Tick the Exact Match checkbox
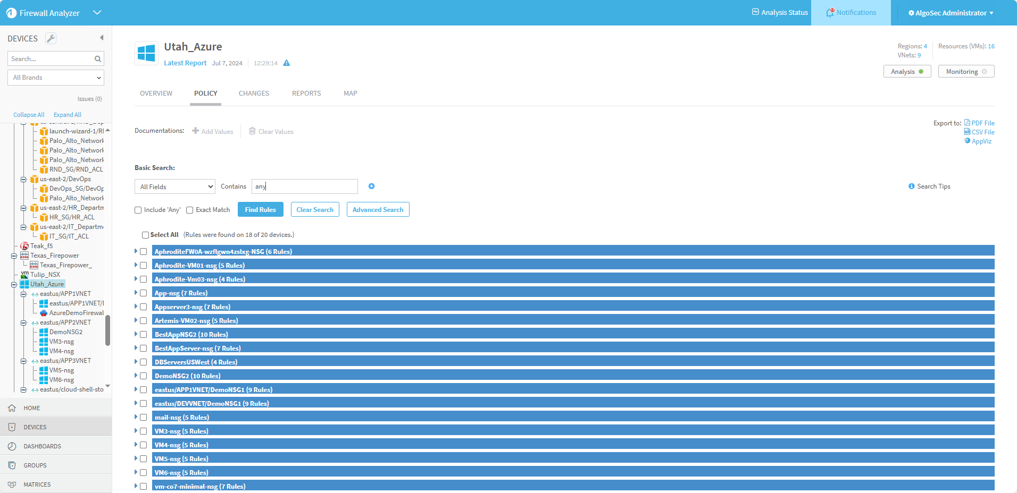The width and height of the screenshot is (1017, 493). coord(190,210)
